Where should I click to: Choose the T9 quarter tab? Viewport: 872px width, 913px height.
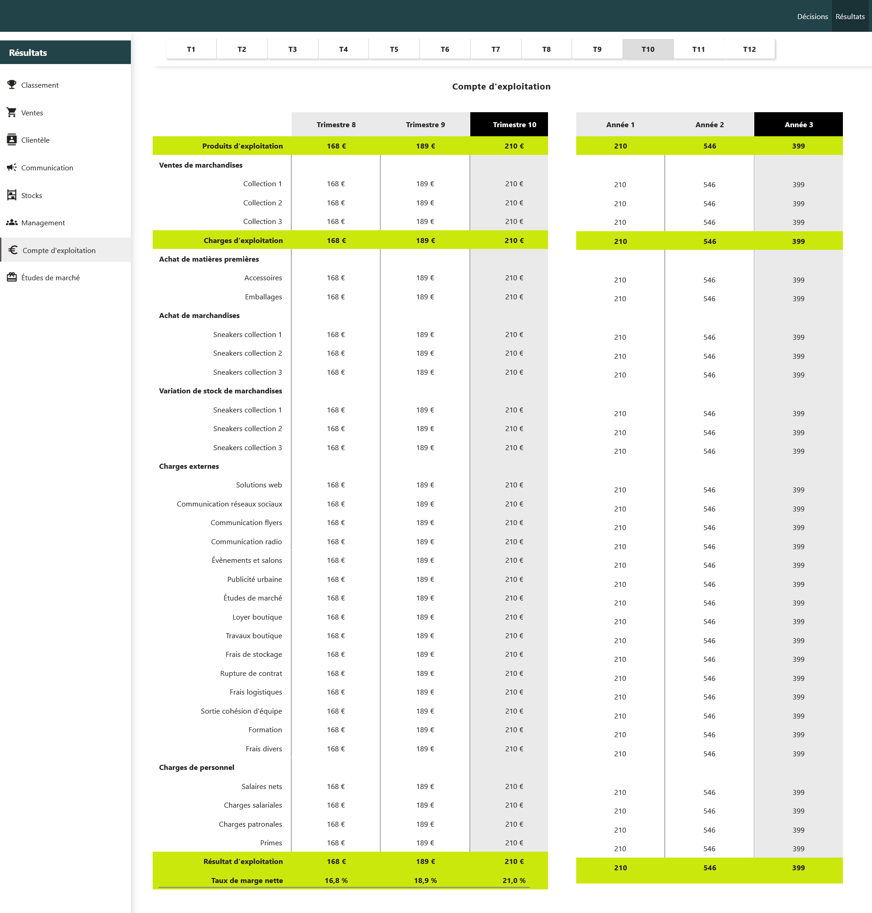click(597, 49)
